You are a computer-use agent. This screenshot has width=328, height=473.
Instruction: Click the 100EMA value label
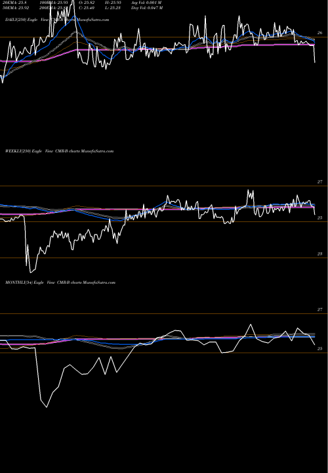(54, 3)
